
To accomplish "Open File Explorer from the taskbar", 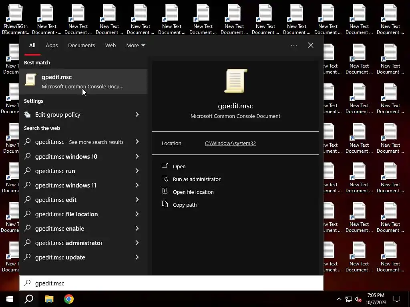I will (x=49, y=299).
